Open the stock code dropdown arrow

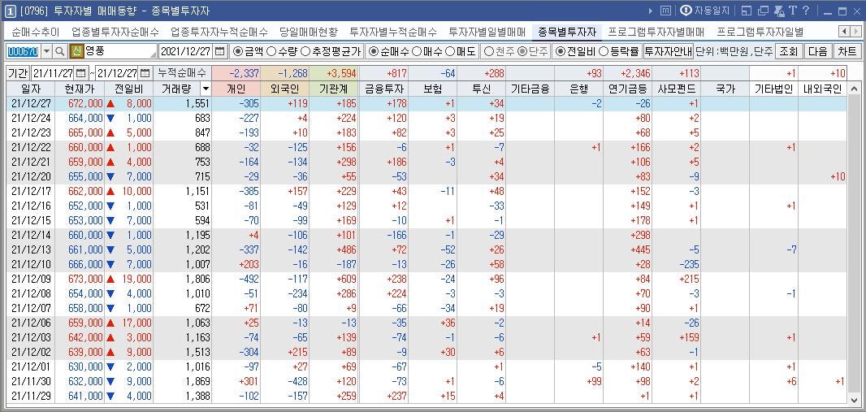pyautogui.click(x=46, y=51)
